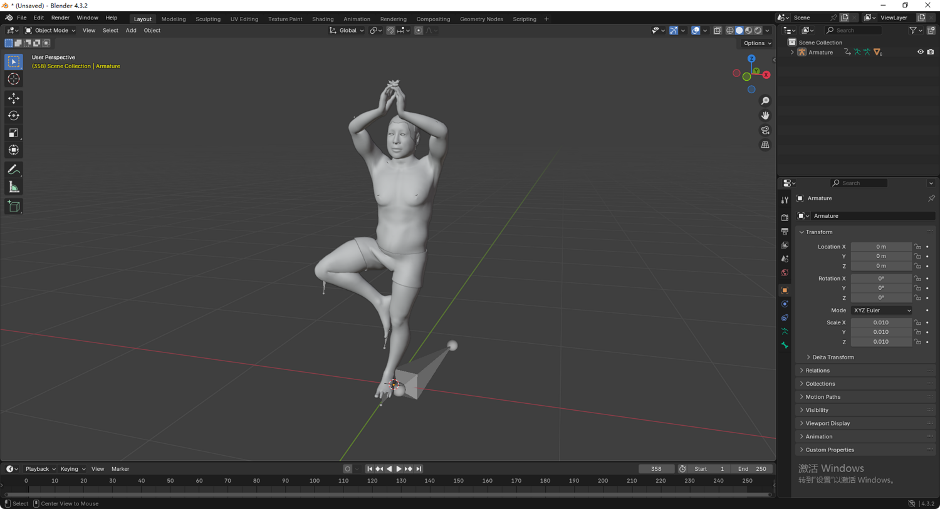Toggle the Location X lock

(918, 247)
